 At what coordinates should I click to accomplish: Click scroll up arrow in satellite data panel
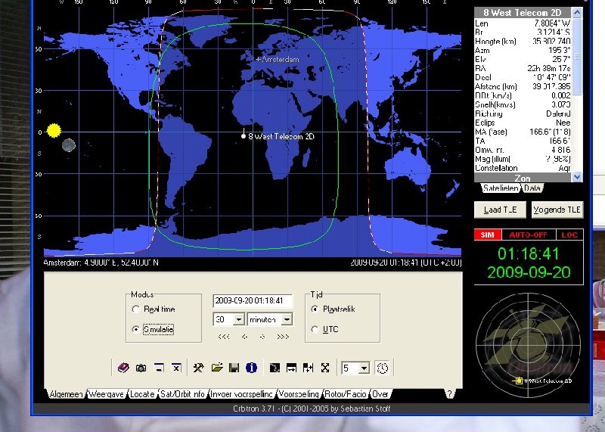click(577, 13)
